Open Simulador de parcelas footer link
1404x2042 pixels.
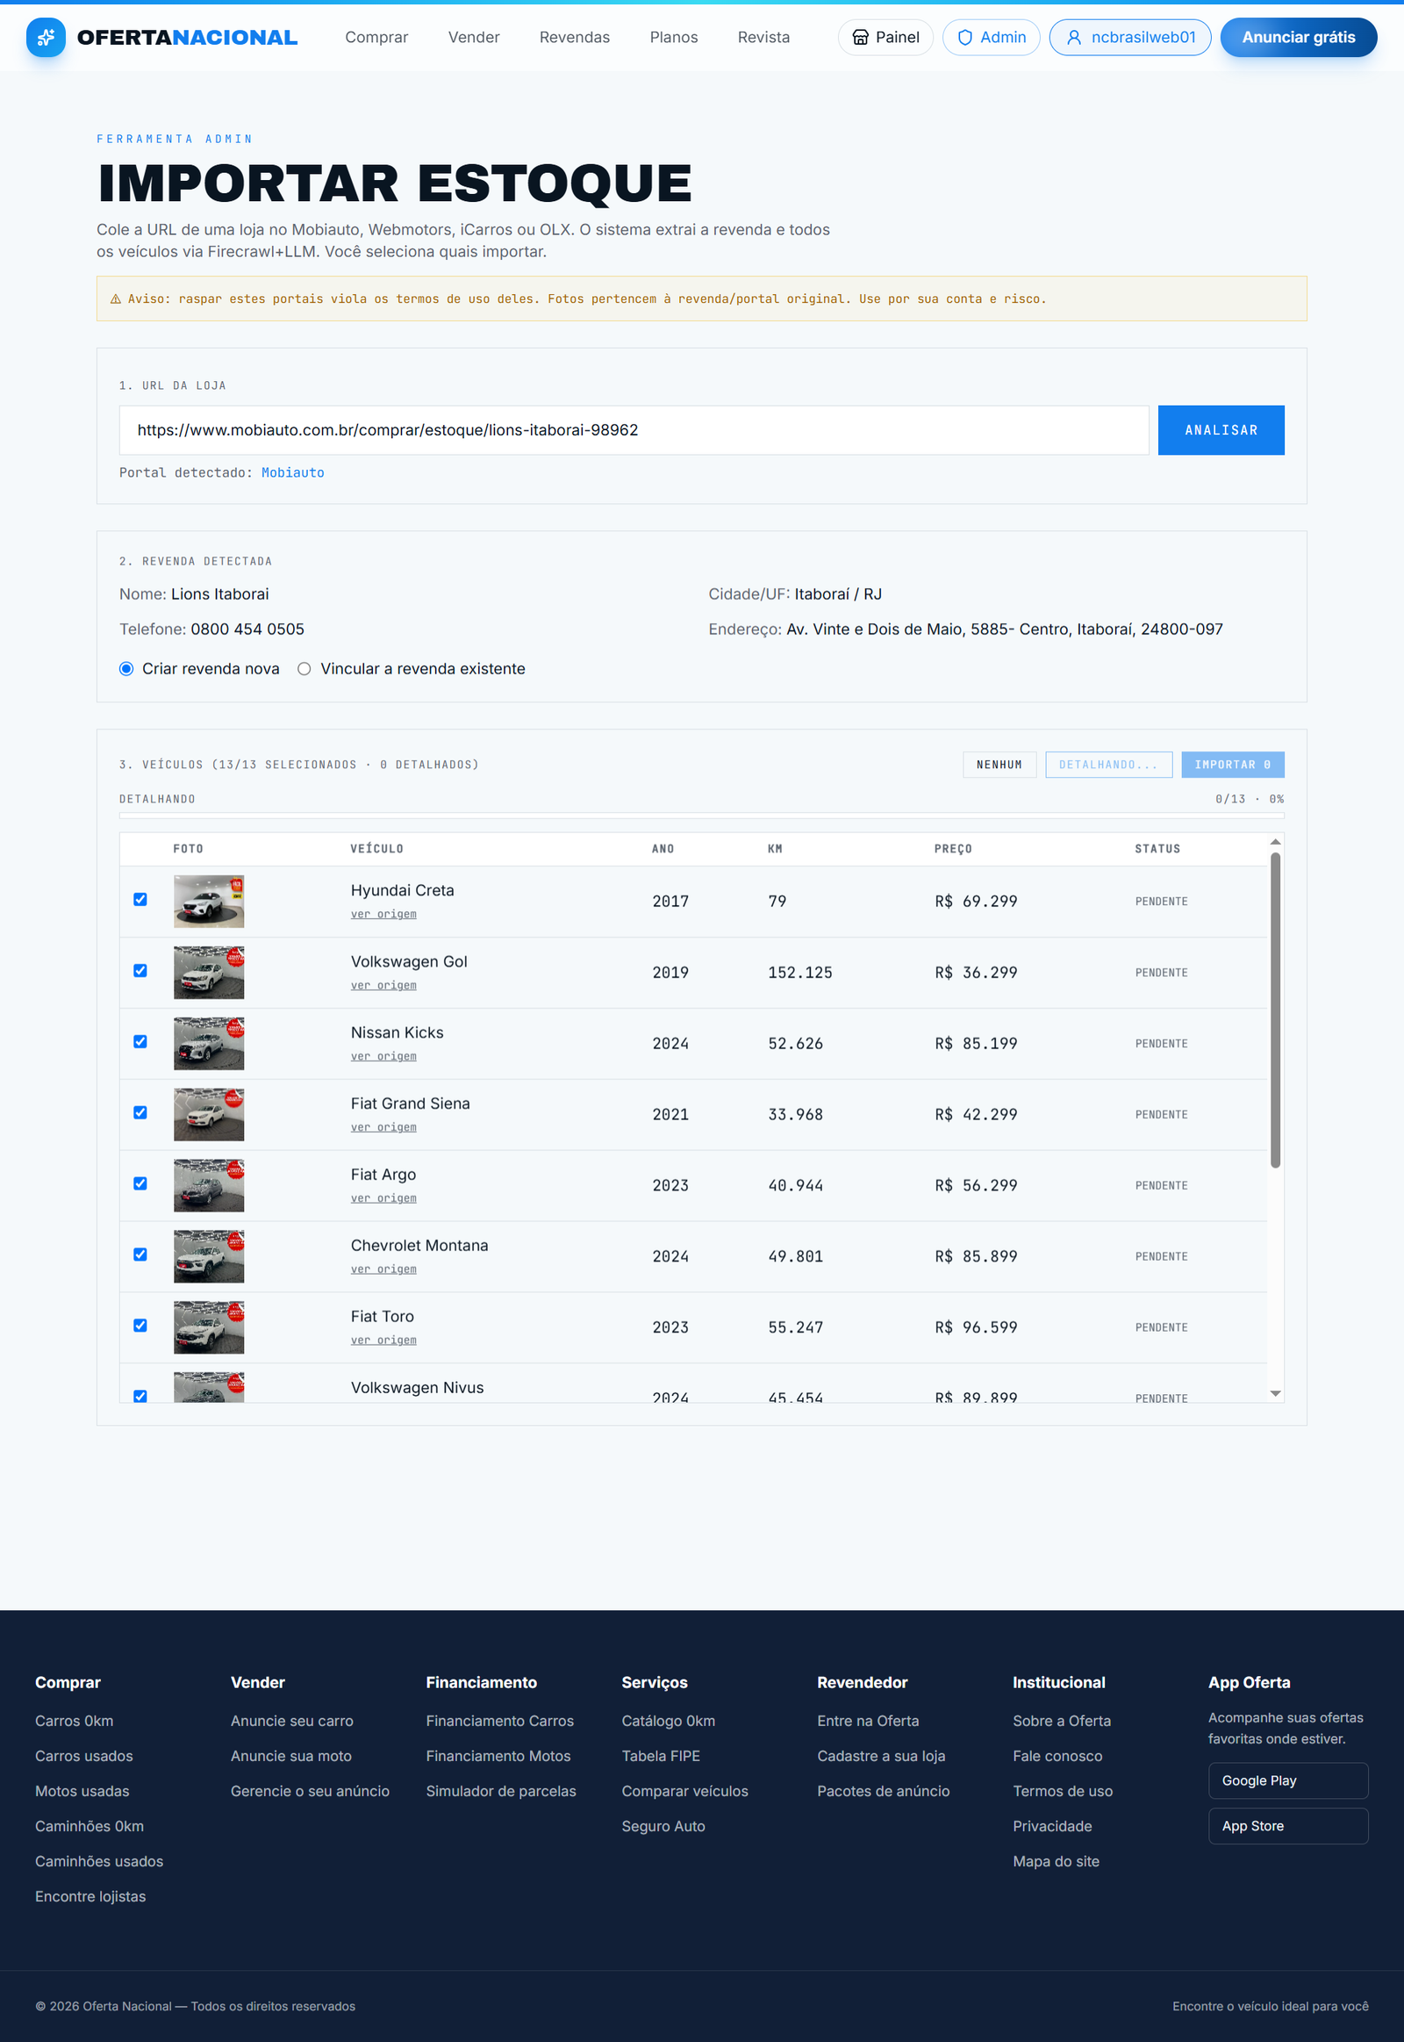tap(501, 1791)
